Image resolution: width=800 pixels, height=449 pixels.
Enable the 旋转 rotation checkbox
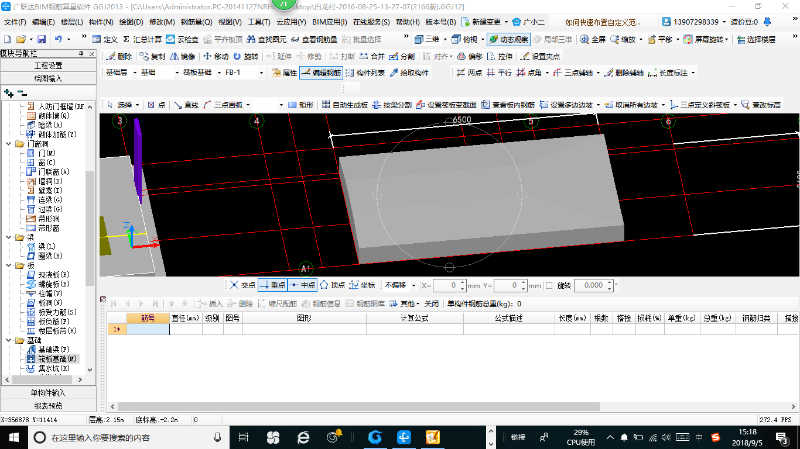(x=549, y=286)
